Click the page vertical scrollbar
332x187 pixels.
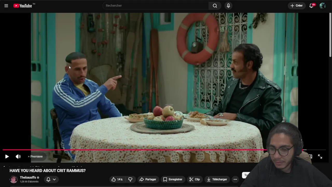coord(330,35)
